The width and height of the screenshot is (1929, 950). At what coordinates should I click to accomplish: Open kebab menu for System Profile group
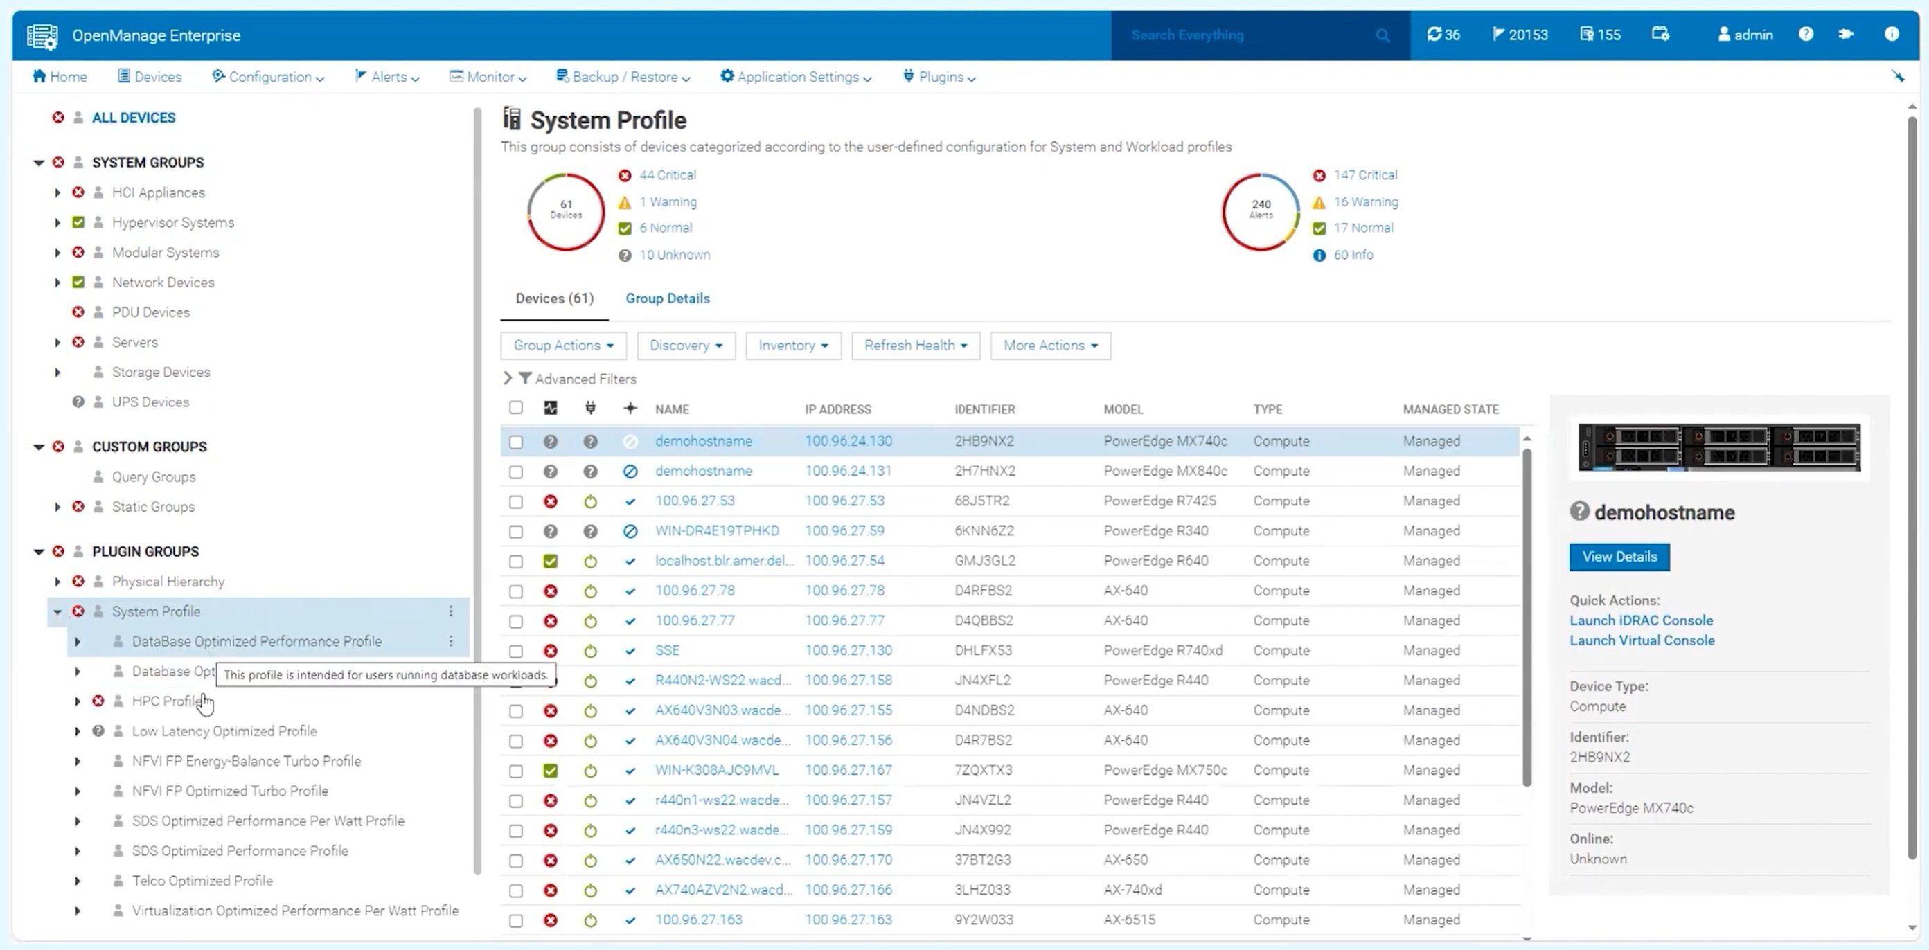[x=451, y=611]
